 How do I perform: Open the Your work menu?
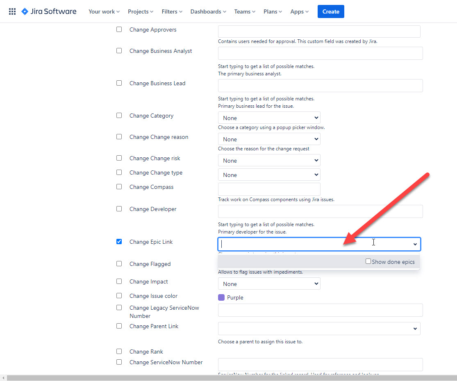pyautogui.click(x=104, y=11)
